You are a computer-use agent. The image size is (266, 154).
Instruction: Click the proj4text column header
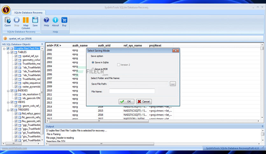click(160, 45)
